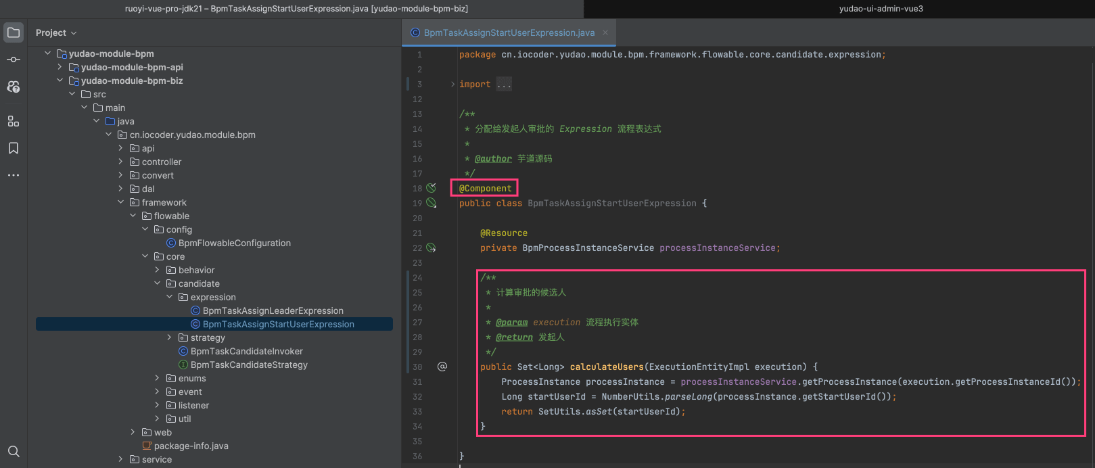Collapse the yudao-module-bpm-biz module
The image size is (1095, 468).
[60, 80]
